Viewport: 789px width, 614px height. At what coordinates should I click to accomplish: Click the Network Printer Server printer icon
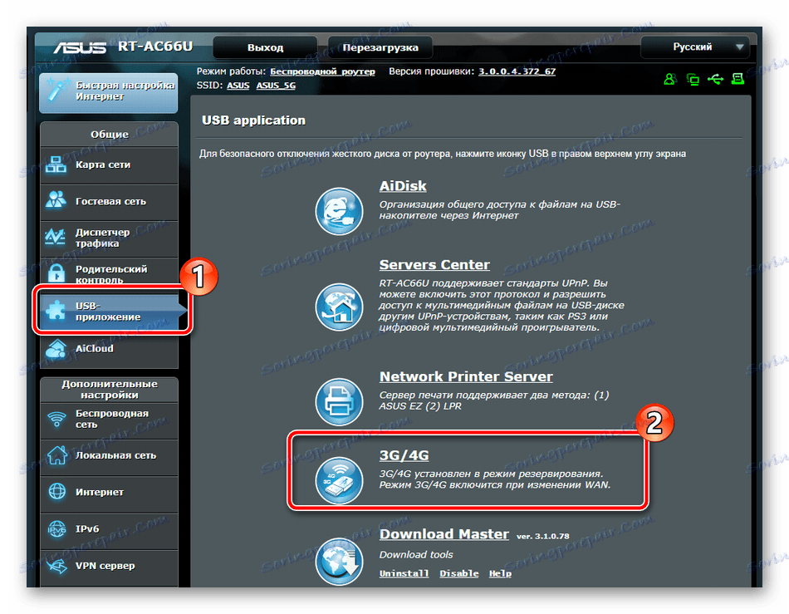tap(339, 402)
